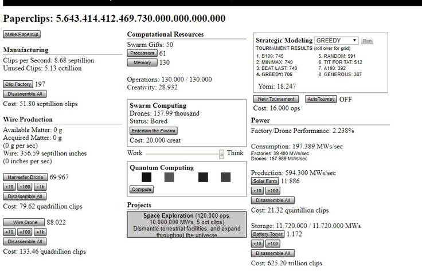Click the Paperclips total counter heading
This screenshot has height=271, width=422.
114,18
